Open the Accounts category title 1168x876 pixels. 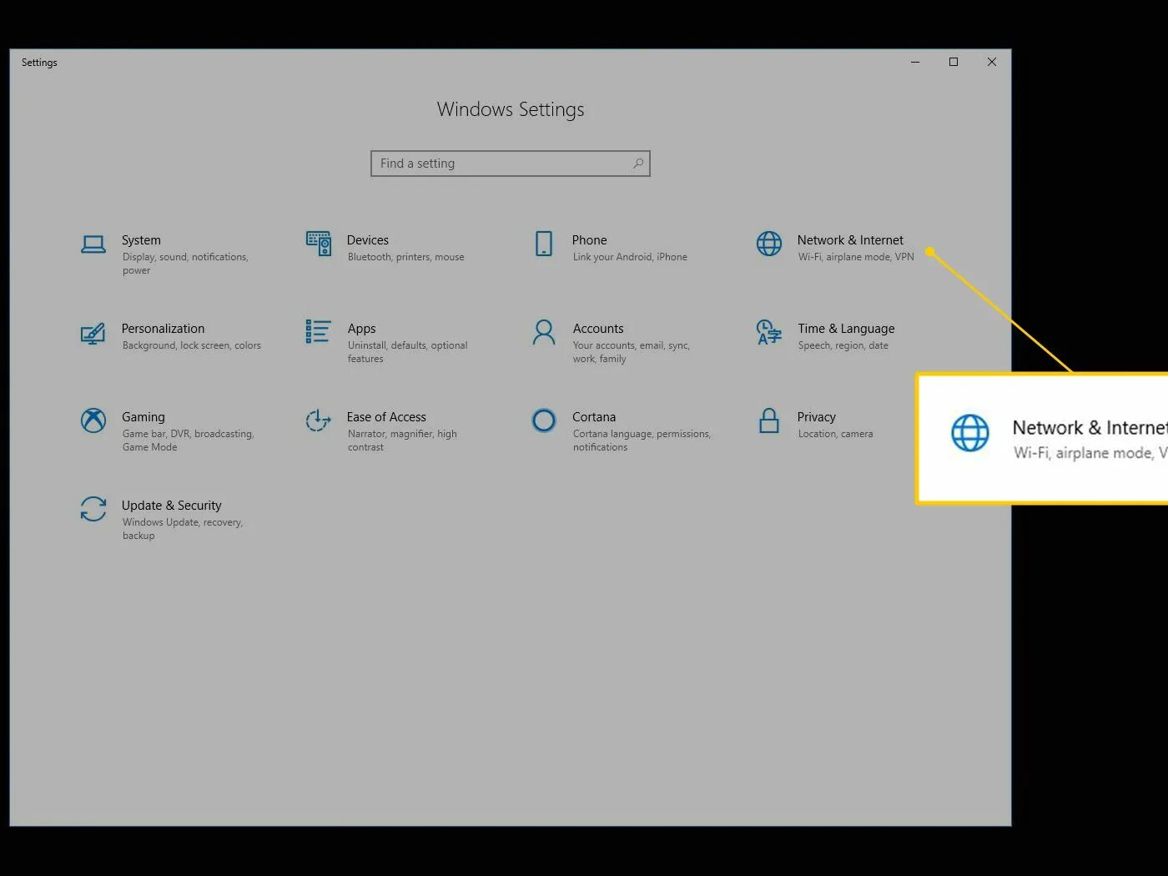pos(598,329)
